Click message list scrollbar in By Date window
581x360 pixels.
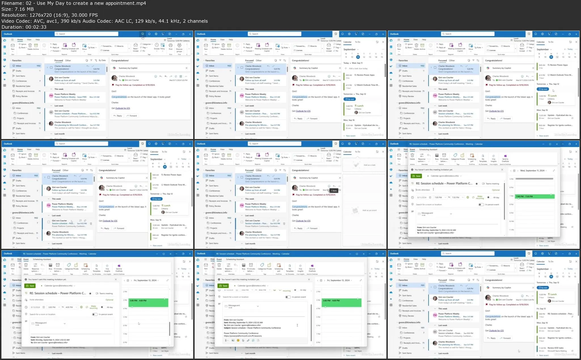point(107,69)
